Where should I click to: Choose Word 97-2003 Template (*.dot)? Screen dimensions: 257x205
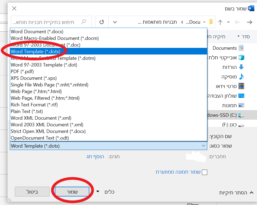(109, 65)
